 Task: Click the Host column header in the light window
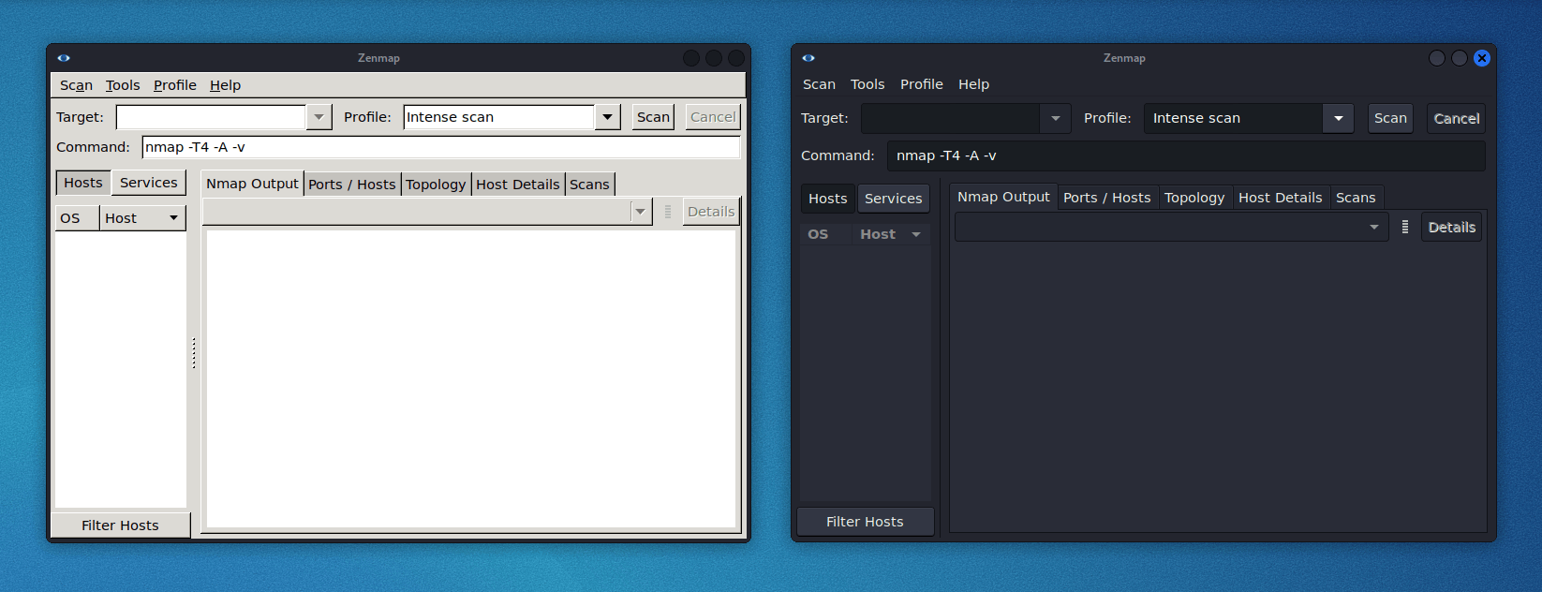tap(141, 218)
